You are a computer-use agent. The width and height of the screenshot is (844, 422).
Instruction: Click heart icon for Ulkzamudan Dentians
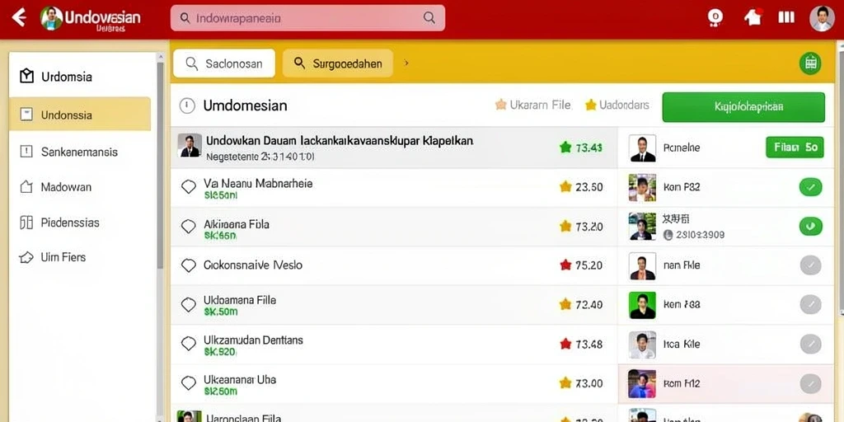click(x=189, y=344)
